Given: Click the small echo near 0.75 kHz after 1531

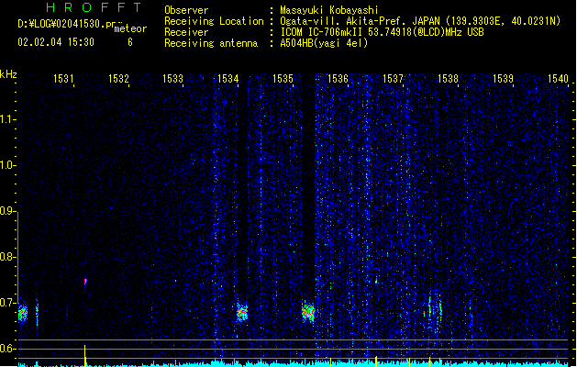Looking at the screenshot, I should click(85, 282).
